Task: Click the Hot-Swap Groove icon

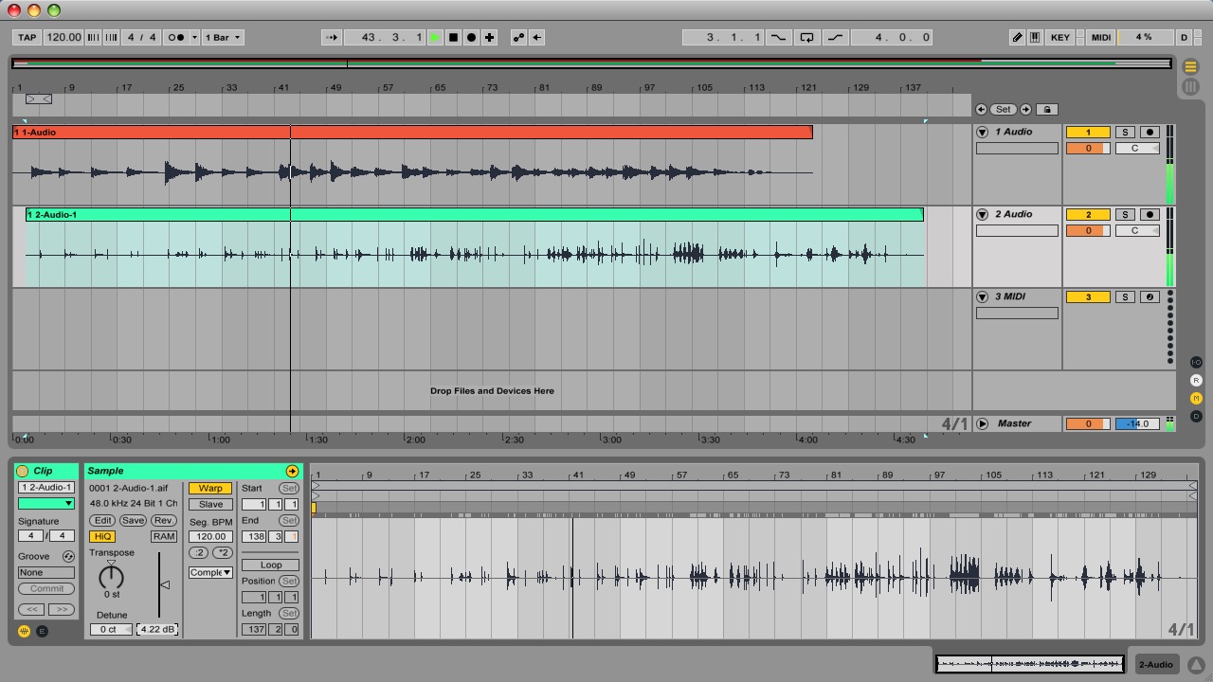Action: 68,557
